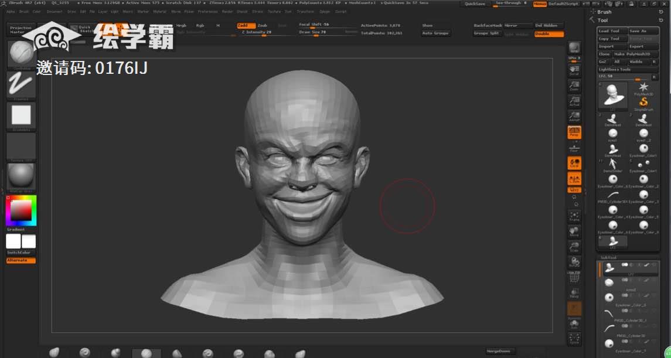
Task: Open the Document menu
Action: 55,12
